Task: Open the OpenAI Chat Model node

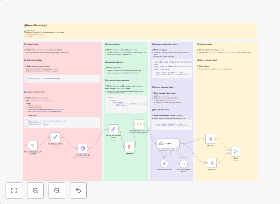Action: pos(164,164)
